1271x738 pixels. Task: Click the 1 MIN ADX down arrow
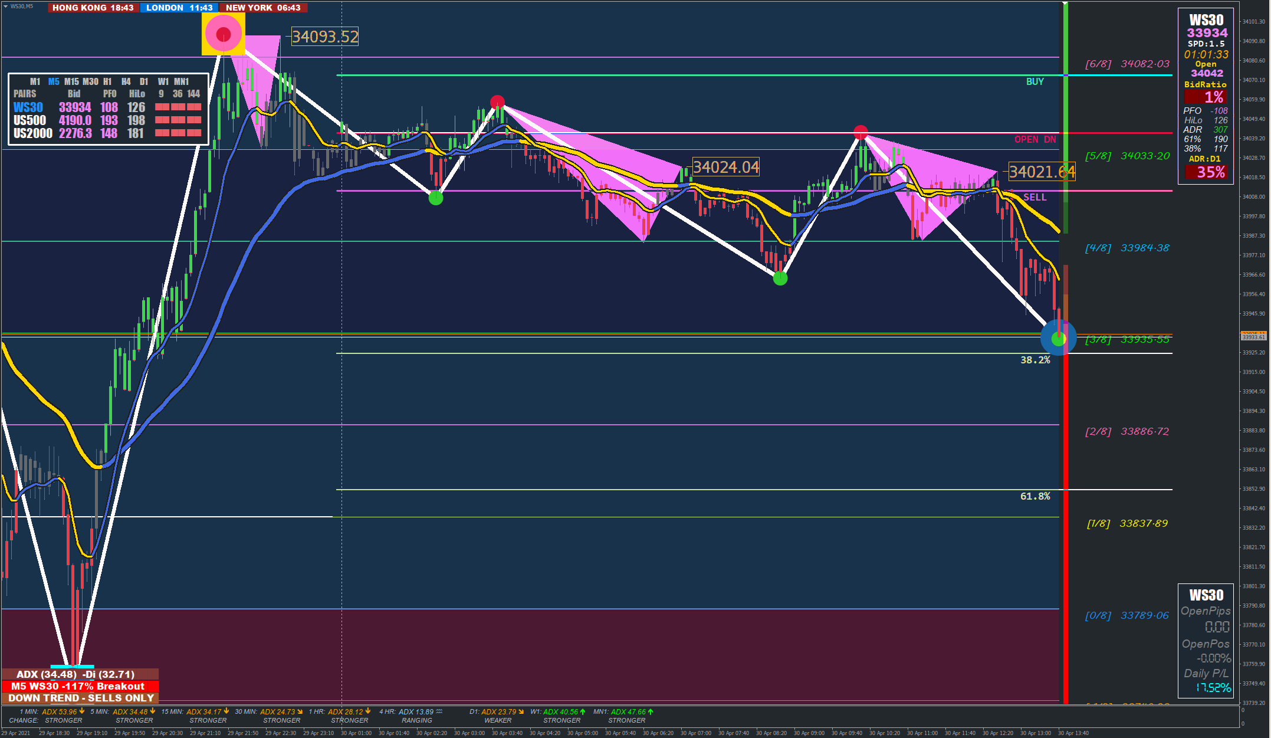82,711
